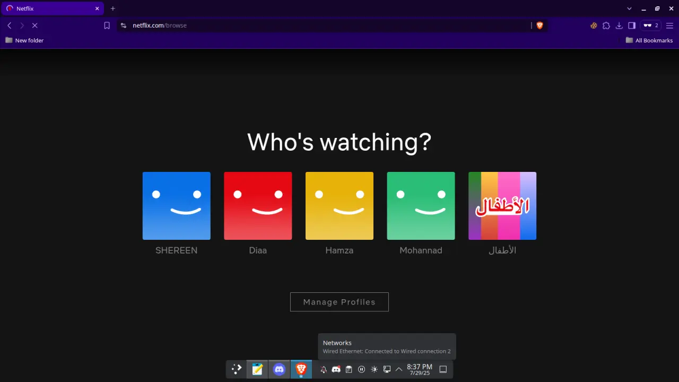Click the Diaa name label
This screenshot has width=679, height=382.
point(258,250)
